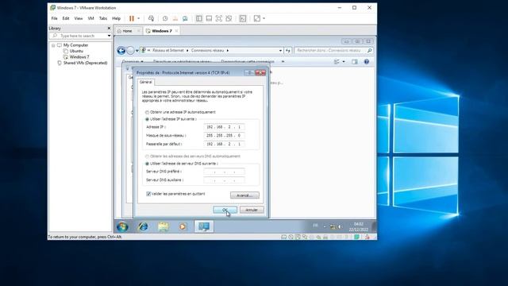Go back in the explorer window
This screenshot has height=286, width=508.
(x=121, y=51)
